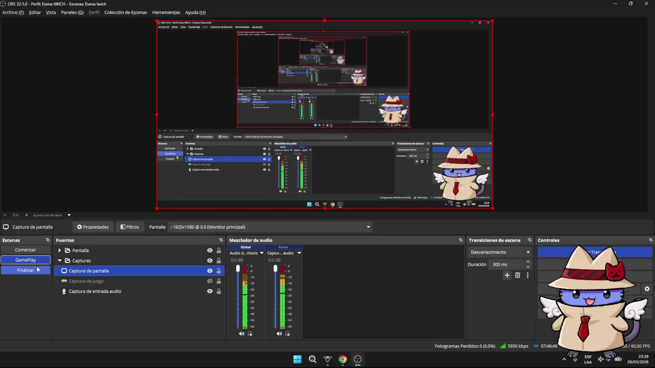Show the Captura de juego source
The height and width of the screenshot is (368, 655).
(x=210, y=281)
